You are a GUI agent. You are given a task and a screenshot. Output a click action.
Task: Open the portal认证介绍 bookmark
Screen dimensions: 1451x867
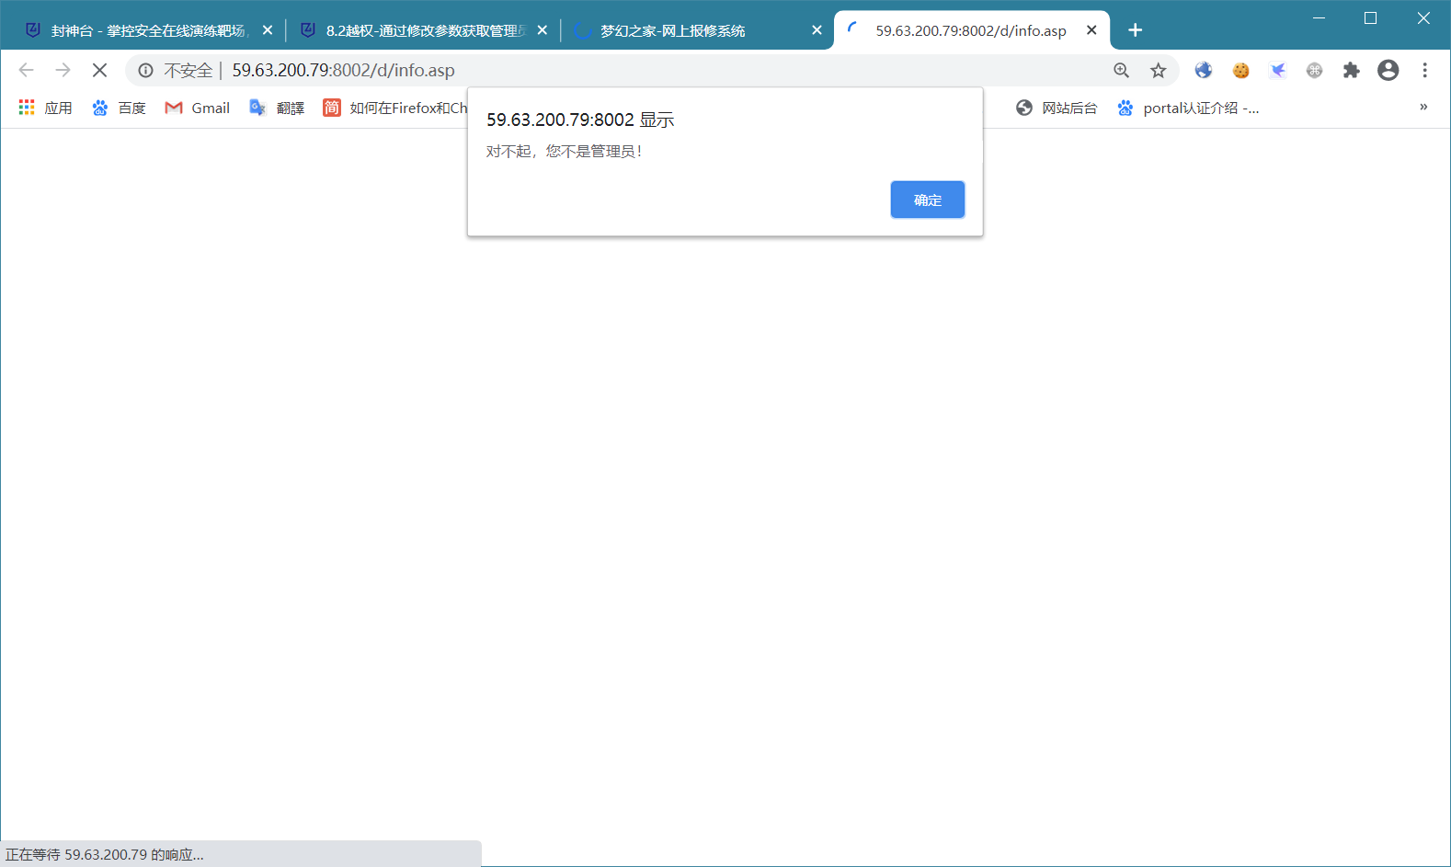[x=1188, y=108]
